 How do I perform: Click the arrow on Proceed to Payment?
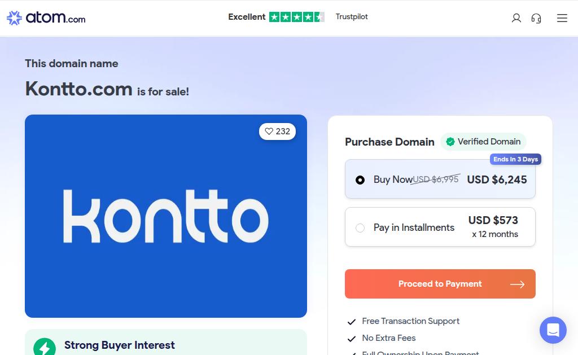point(517,284)
